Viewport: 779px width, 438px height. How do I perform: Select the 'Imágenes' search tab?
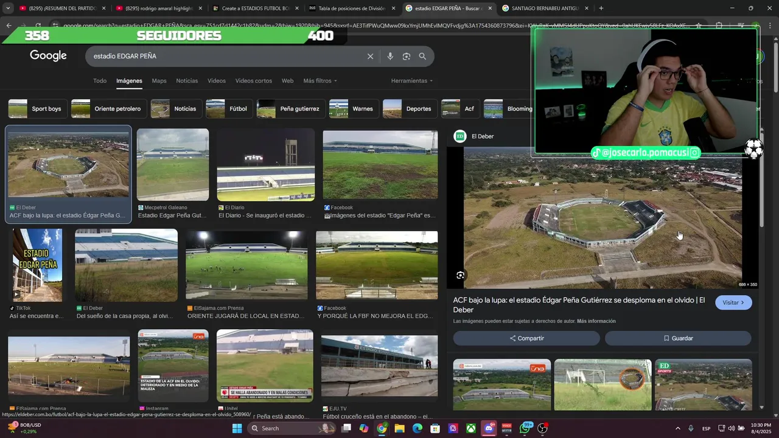(x=129, y=81)
